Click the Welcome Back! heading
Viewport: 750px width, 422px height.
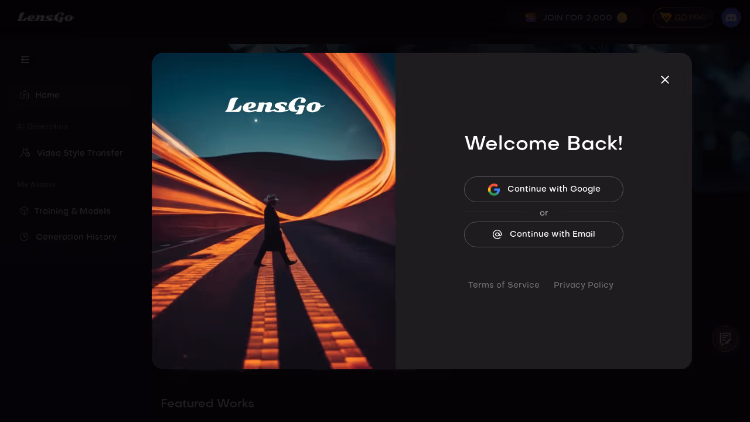[x=544, y=144]
